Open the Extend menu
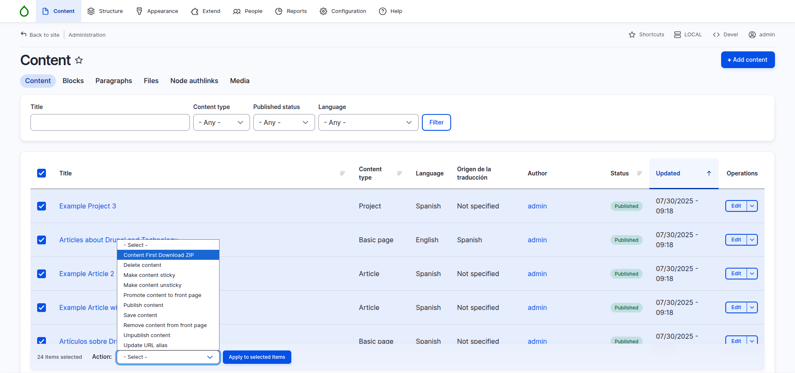795x373 pixels. point(205,11)
